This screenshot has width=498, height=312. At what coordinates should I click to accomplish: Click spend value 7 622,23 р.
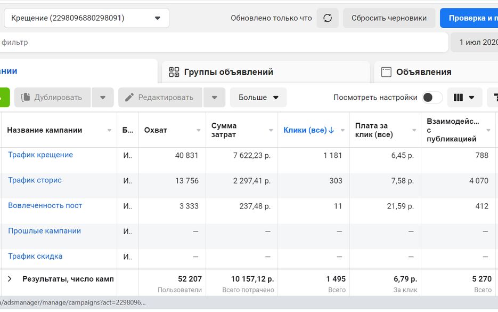pyautogui.click(x=252, y=156)
